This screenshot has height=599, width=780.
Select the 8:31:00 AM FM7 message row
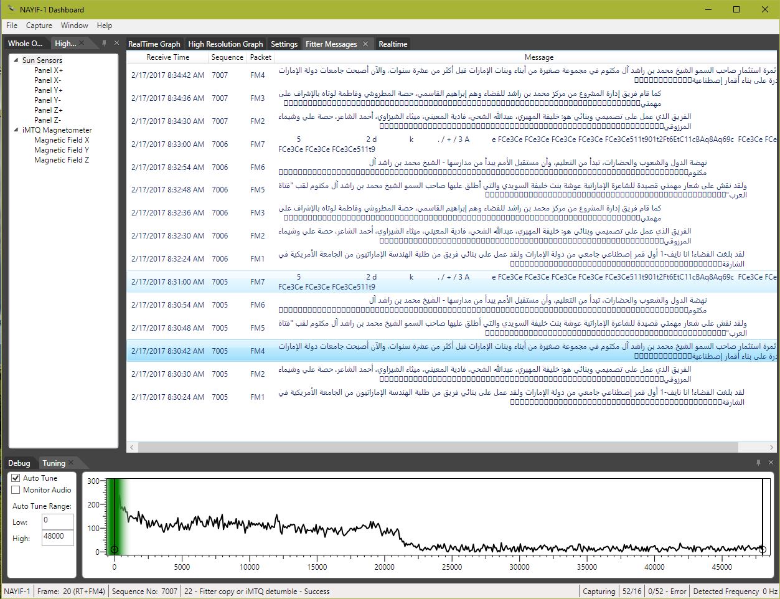pyautogui.click(x=451, y=282)
